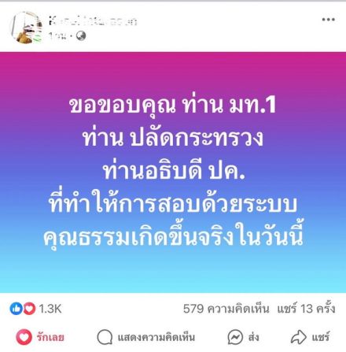The width and height of the screenshot is (346, 352).
Task: Open the blurred poster name link
Action: pyautogui.click(x=93, y=21)
